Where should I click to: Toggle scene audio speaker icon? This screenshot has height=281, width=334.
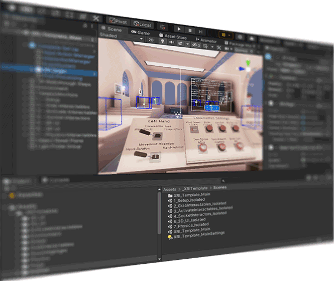click(x=170, y=41)
